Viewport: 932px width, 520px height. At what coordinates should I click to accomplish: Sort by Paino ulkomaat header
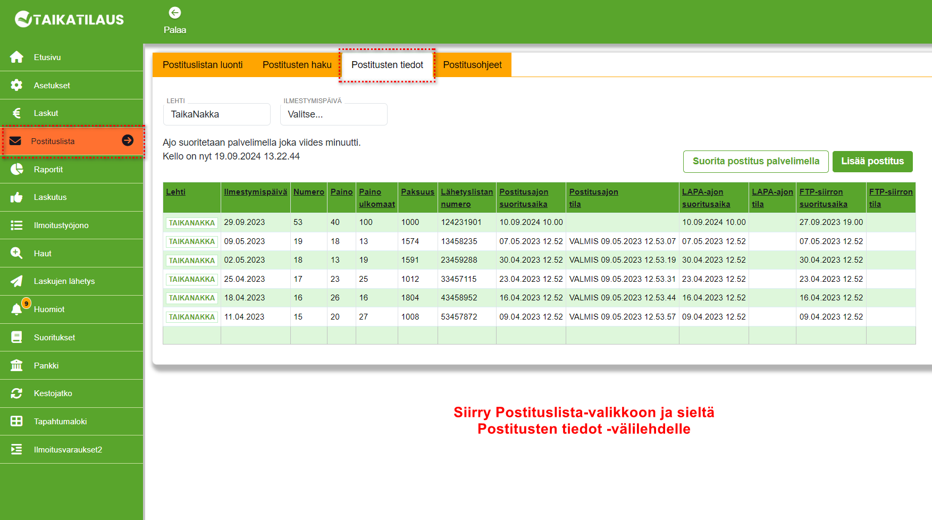click(377, 198)
